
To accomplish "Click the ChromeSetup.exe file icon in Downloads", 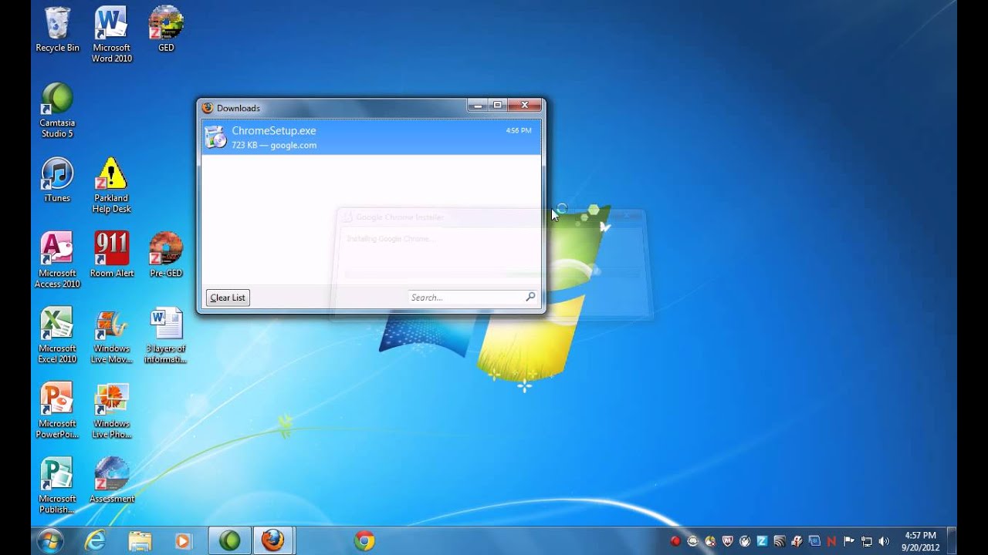I will [x=215, y=137].
